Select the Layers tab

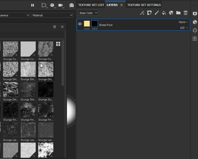[112, 5]
